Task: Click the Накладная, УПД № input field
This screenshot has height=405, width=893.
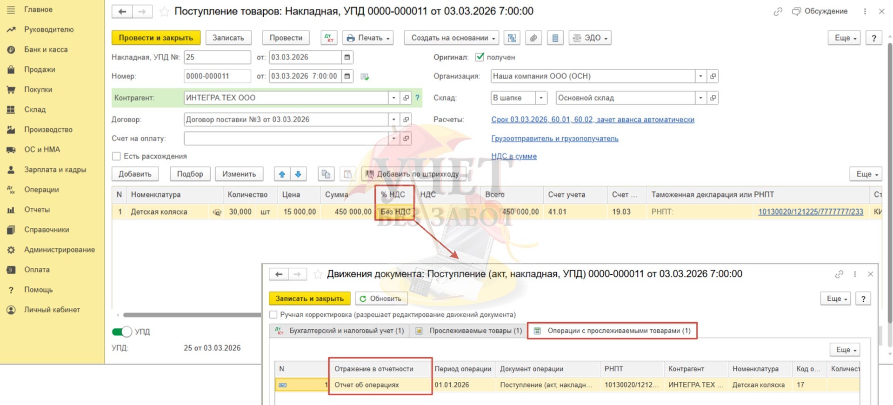Action: tap(217, 57)
